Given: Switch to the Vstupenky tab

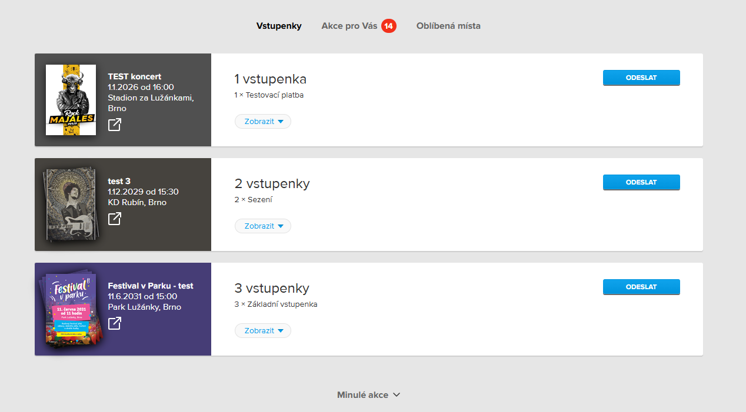Looking at the screenshot, I should point(279,26).
